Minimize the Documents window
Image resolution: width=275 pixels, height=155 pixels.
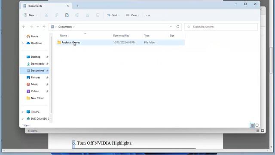point(235,4)
